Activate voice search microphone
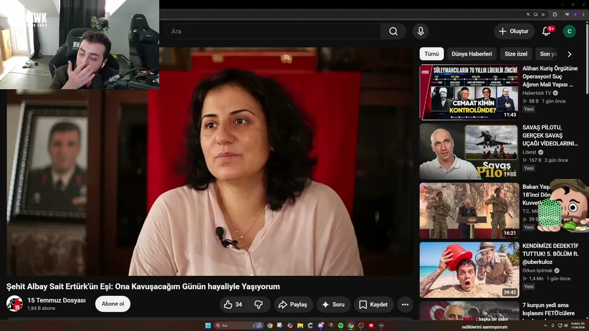The height and width of the screenshot is (331, 589). coord(421,31)
